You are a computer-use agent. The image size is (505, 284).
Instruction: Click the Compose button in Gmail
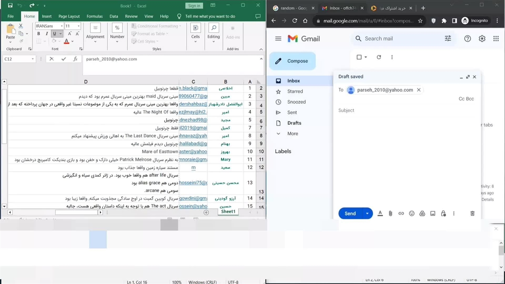292,61
